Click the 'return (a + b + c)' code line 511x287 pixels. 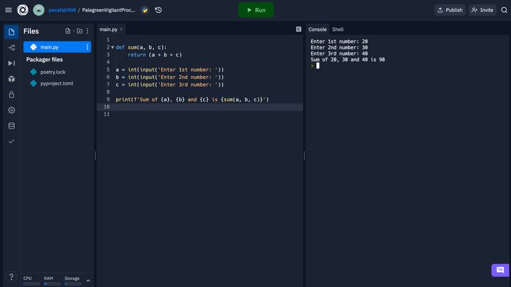(155, 54)
